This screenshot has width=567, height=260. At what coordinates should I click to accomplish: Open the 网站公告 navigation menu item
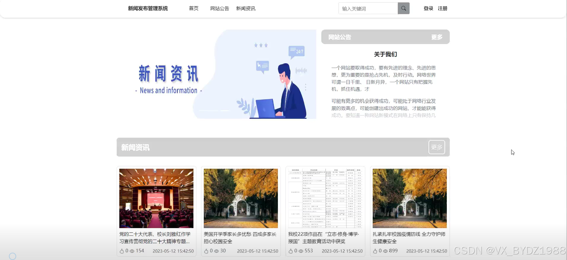pos(219,8)
